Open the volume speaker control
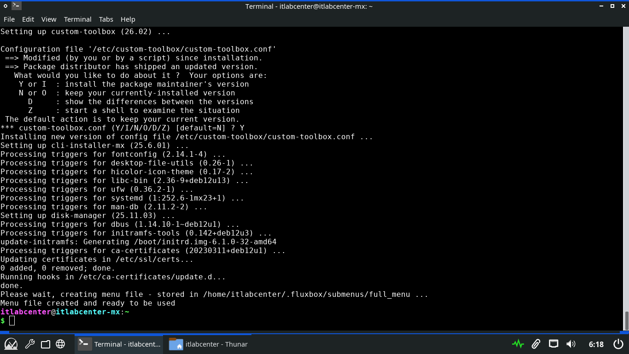This screenshot has height=354, width=629. coord(571,344)
